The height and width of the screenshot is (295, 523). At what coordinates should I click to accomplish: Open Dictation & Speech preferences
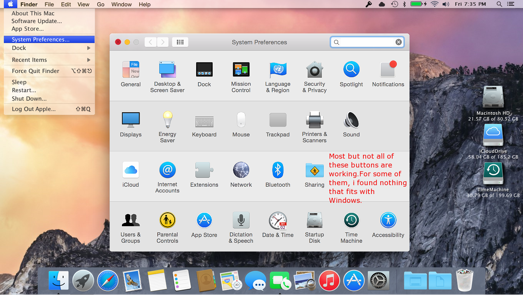click(x=241, y=227)
